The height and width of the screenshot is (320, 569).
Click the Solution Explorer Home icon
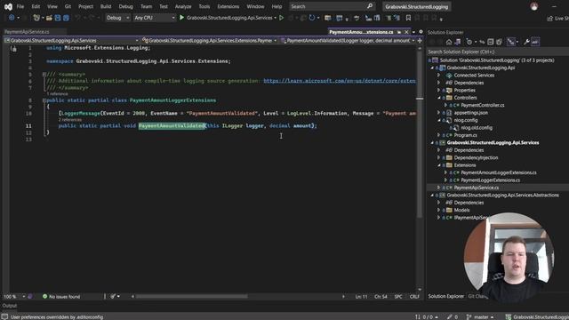[x=449, y=42]
